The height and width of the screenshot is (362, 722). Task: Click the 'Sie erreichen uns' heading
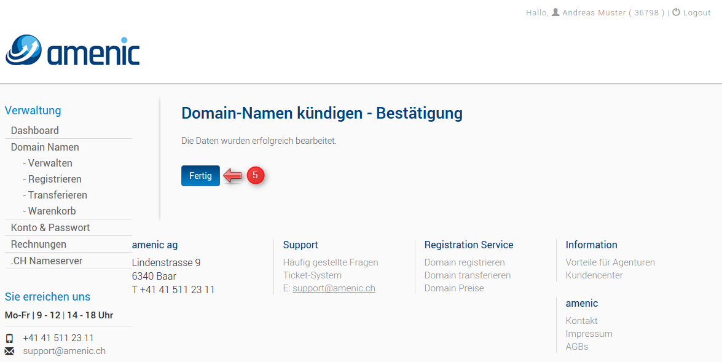tap(47, 297)
